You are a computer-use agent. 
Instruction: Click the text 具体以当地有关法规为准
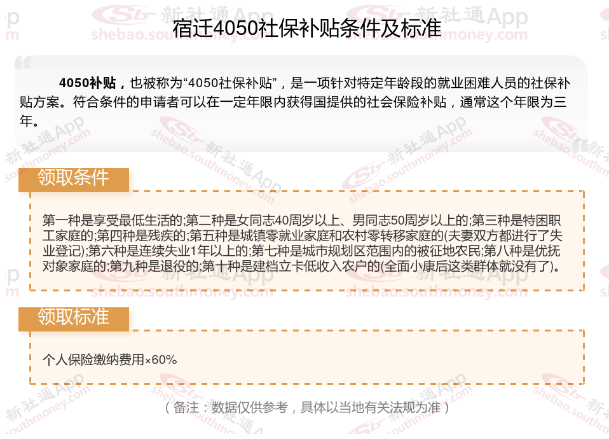[x=371, y=407]
